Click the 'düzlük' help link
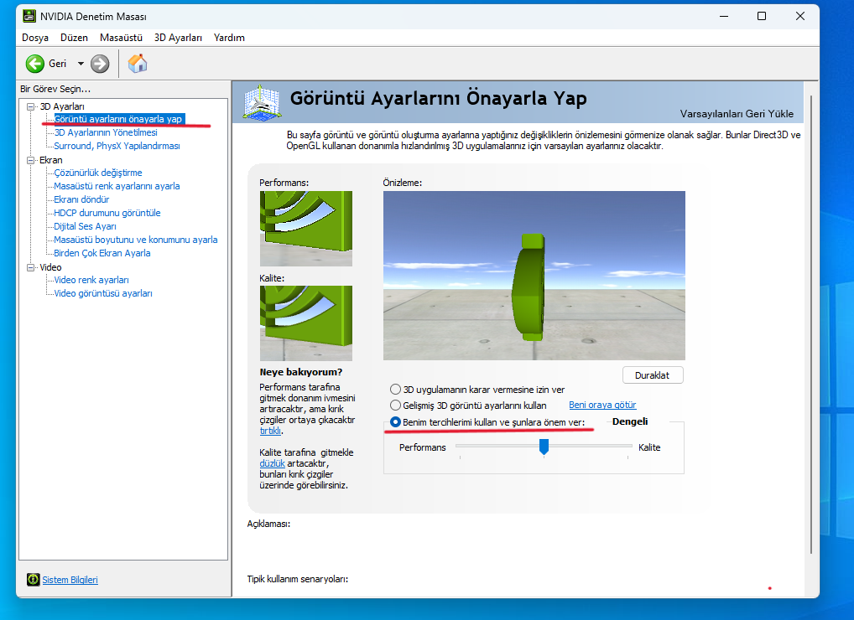The image size is (854, 620). [273, 463]
